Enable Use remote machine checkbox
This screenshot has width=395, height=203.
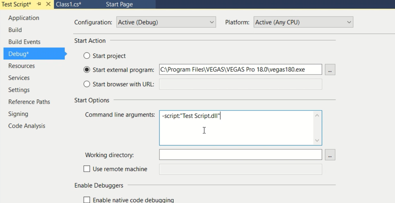(87, 169)
